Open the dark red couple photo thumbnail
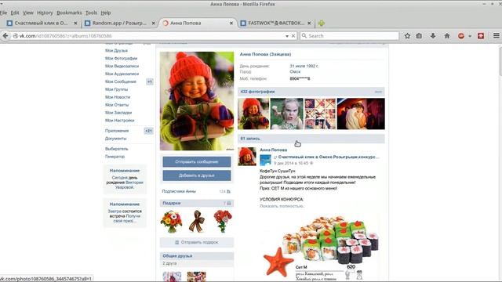The width and height of the screenshot is (502, 282). click(x=361, y=114)
